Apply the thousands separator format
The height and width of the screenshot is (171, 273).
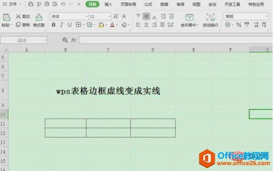247,24
